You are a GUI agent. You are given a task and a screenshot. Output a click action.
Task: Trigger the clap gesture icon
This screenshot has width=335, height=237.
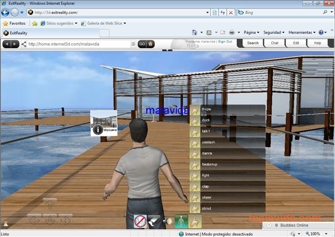coord(195,187)
